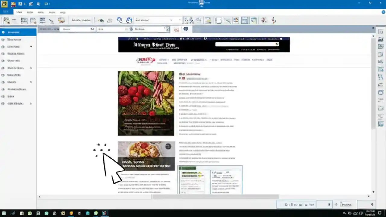The height and width of the screenshot is (217, 386).
Task: Open the File menu
Action: (6, 11)
